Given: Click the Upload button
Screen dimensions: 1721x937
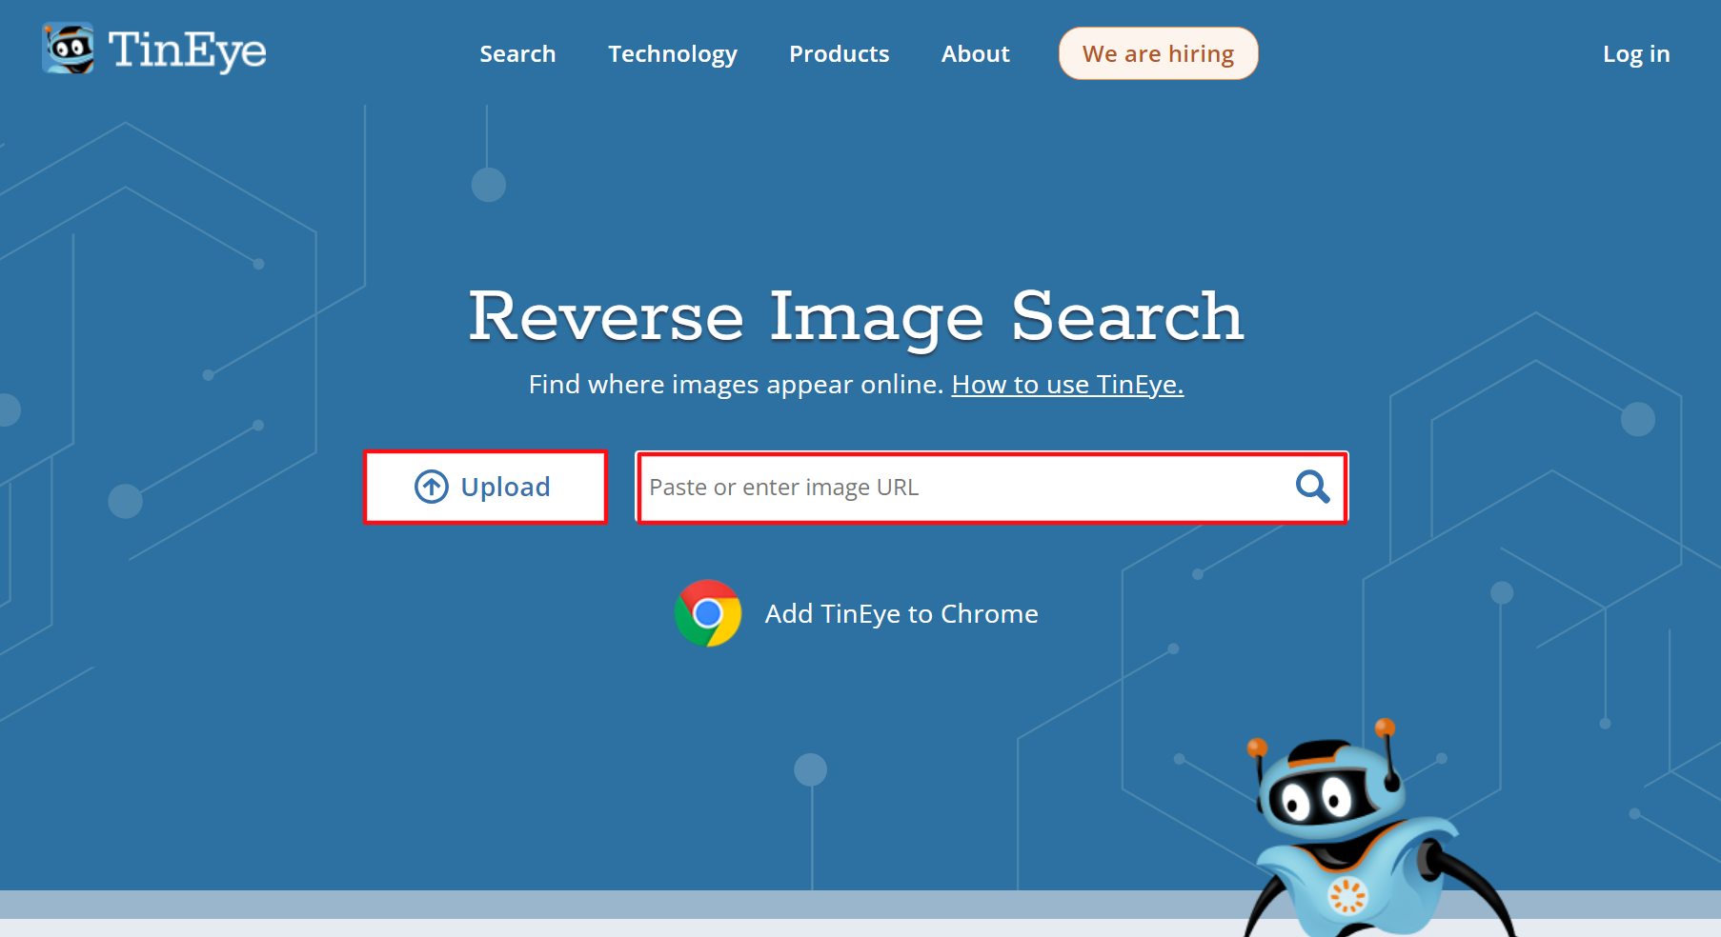Looking at the screenshot, I should (x=485, y=487).
